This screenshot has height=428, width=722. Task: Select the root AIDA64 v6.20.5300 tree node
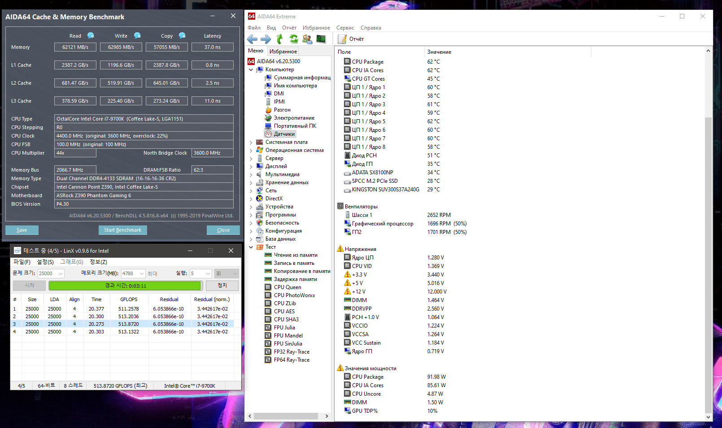(x=274, y=61)
